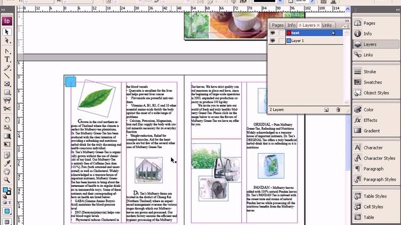The width and height of the screenshot is (401, 225).
Task: Select the Gradient Swatch tool
Action: click(7, 136)
